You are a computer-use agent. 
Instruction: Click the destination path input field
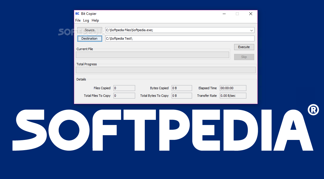tap(180, 38)
